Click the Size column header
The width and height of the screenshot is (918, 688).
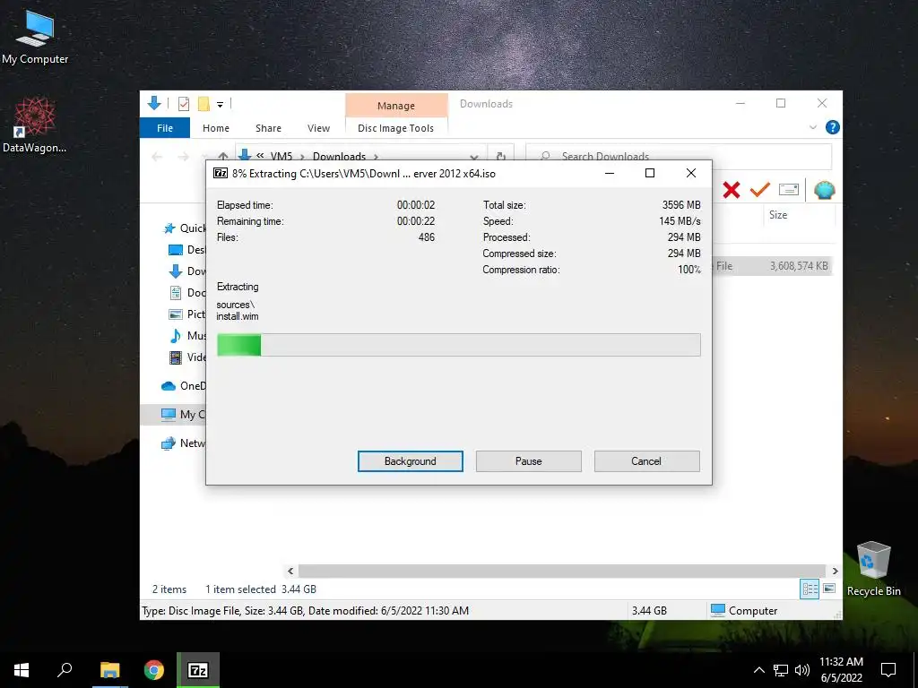click(799, 215)
